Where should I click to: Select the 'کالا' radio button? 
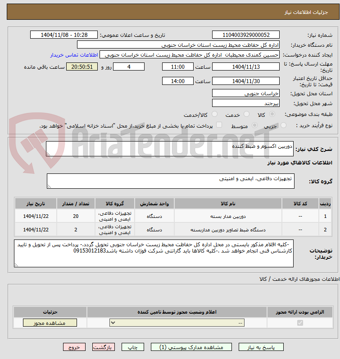click(272, 114)
